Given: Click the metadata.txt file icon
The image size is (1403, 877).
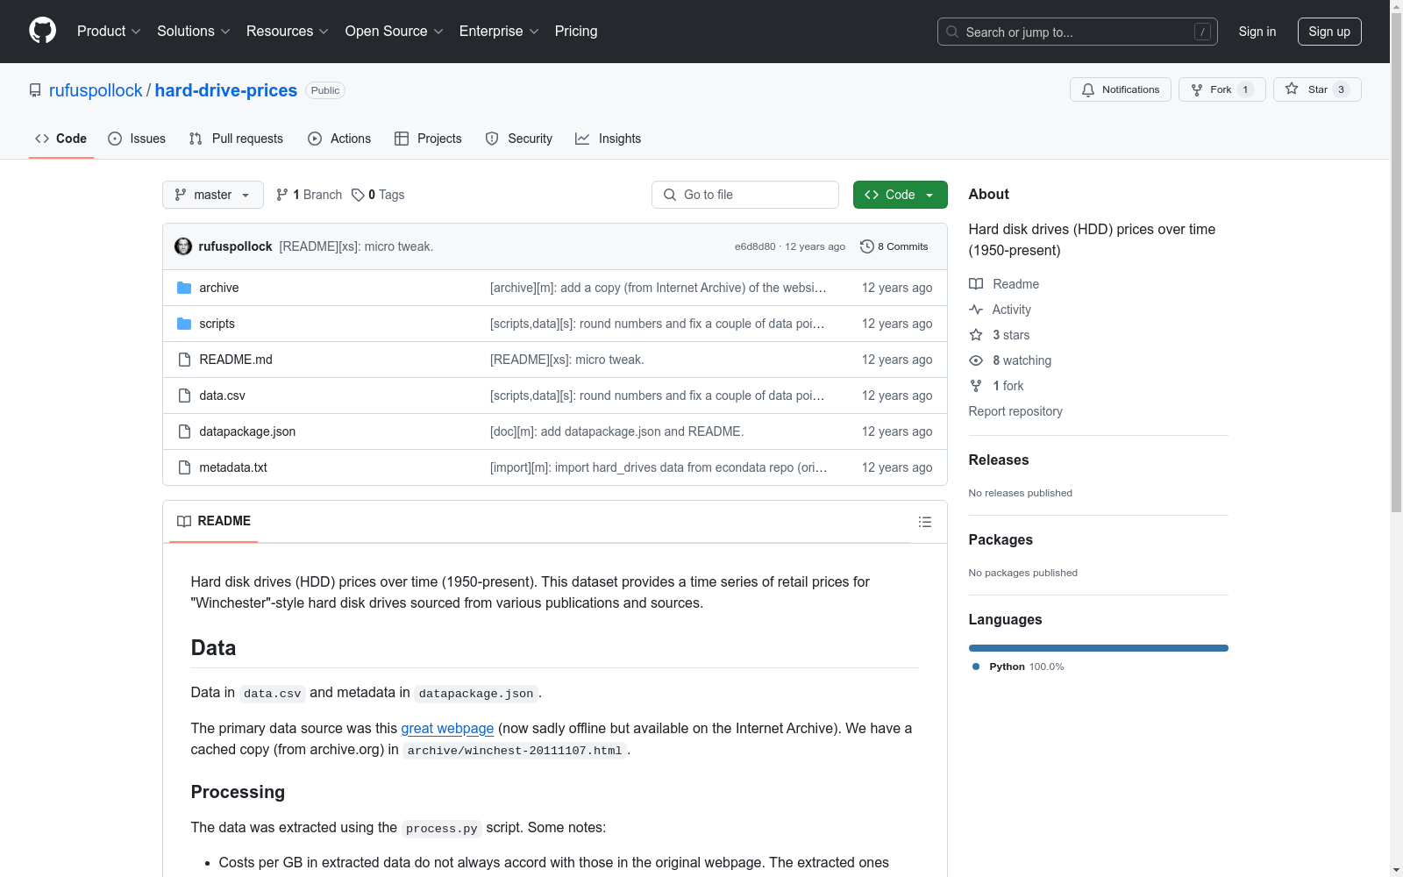Looking at the screenshot, I should click(x=184, y=467).
